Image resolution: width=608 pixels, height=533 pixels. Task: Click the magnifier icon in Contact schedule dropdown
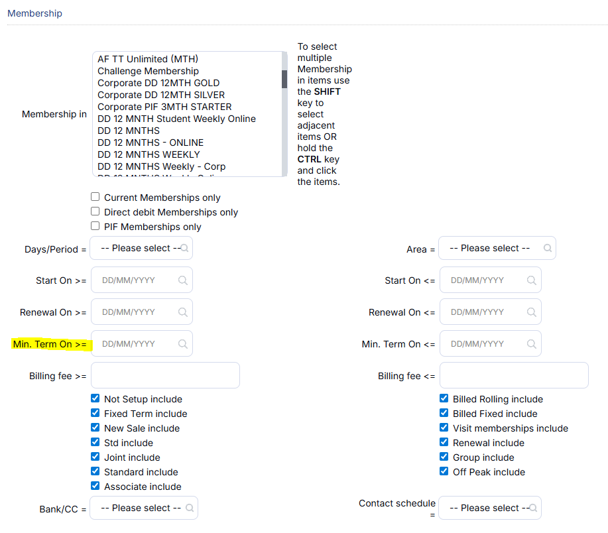click(533, 508)
